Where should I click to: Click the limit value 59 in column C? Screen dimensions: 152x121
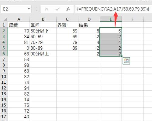coord(67,31)
